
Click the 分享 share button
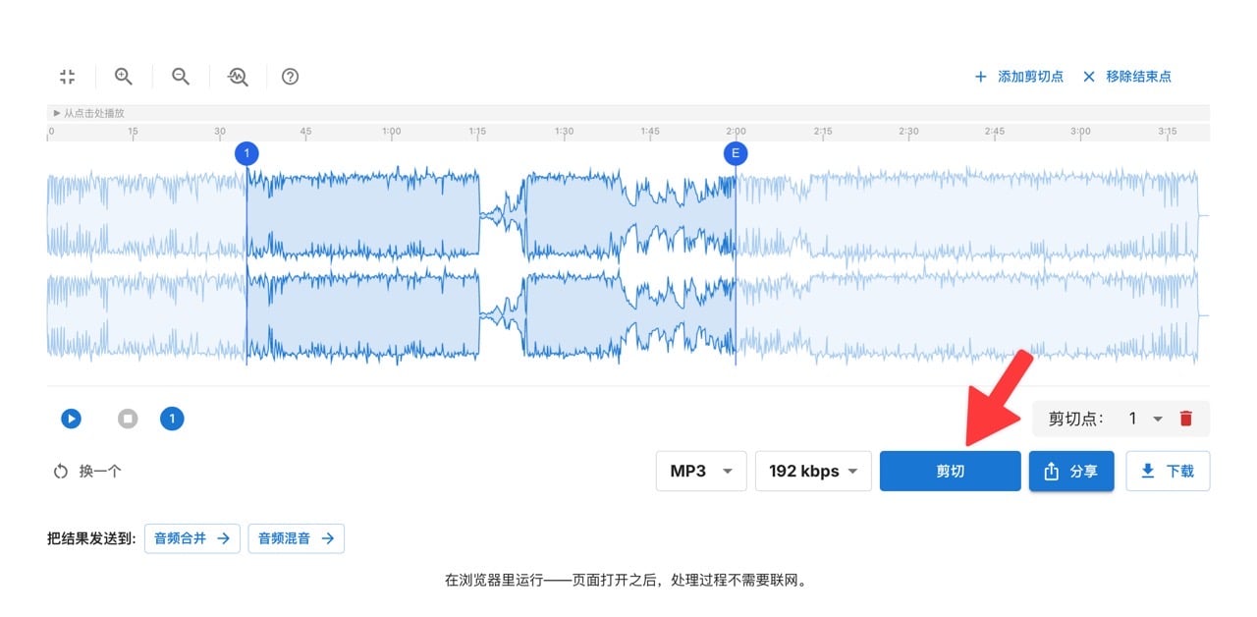coord(1071,471)
